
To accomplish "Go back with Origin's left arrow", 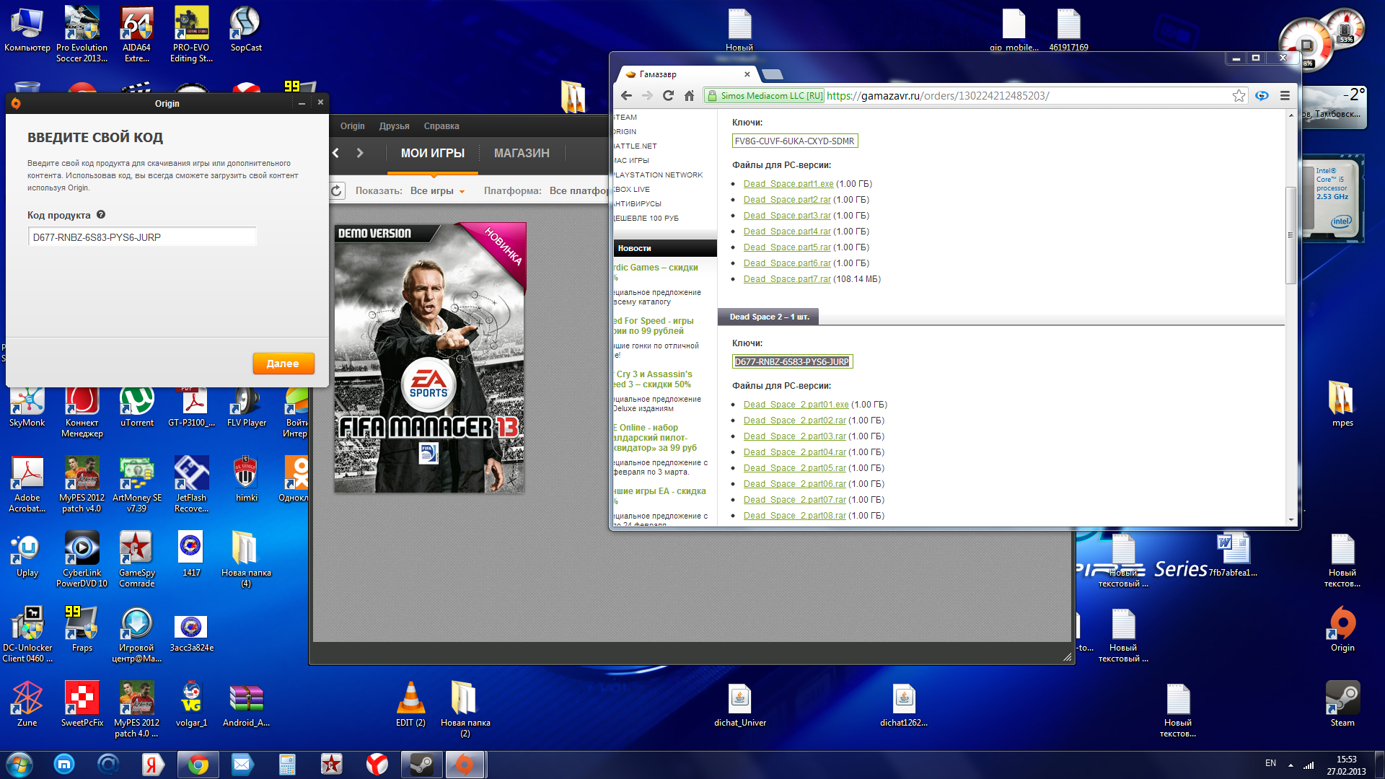I will pos(336,153).
